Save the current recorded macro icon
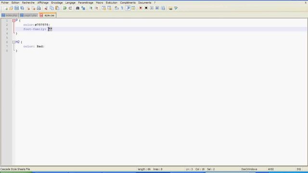 click(163, 8)
